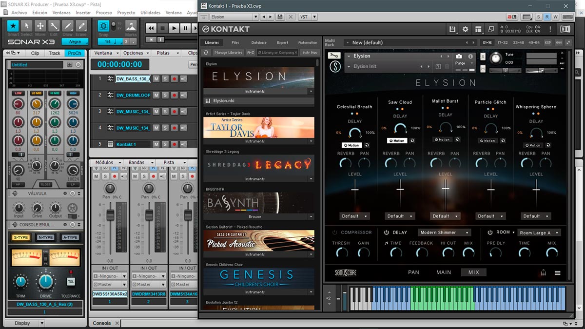Screen dimensions: 585x329
Task: Choose the Edit wrench tool
Action: tap(54, 26)
